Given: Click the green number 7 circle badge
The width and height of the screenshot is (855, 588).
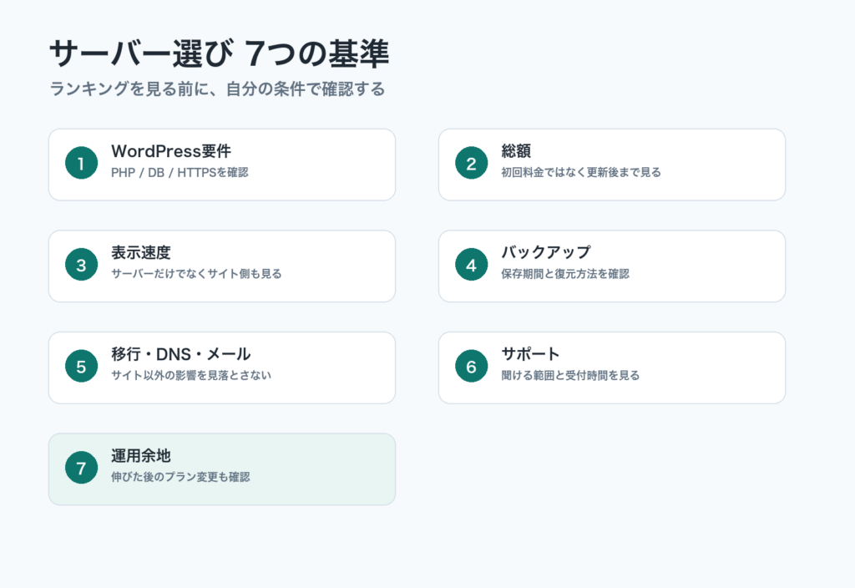Looking at the screenshot, I should click(x=81, y=468).
